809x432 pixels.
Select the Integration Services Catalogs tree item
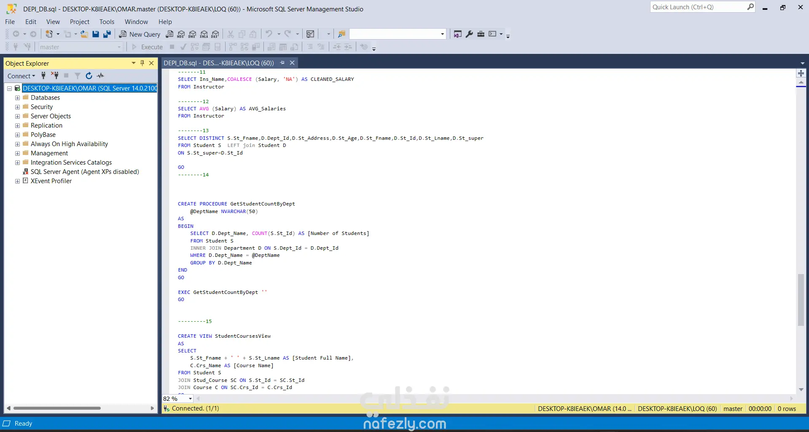click(71, 163)
